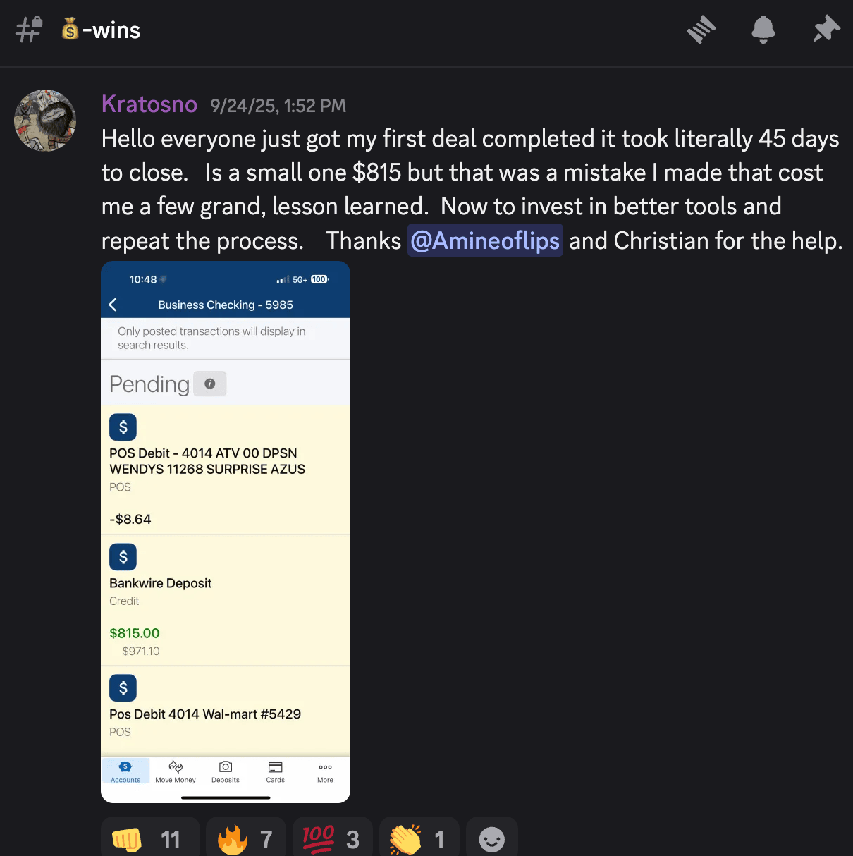
Task: Click the Kratosno username
Action: coord(149,104)
